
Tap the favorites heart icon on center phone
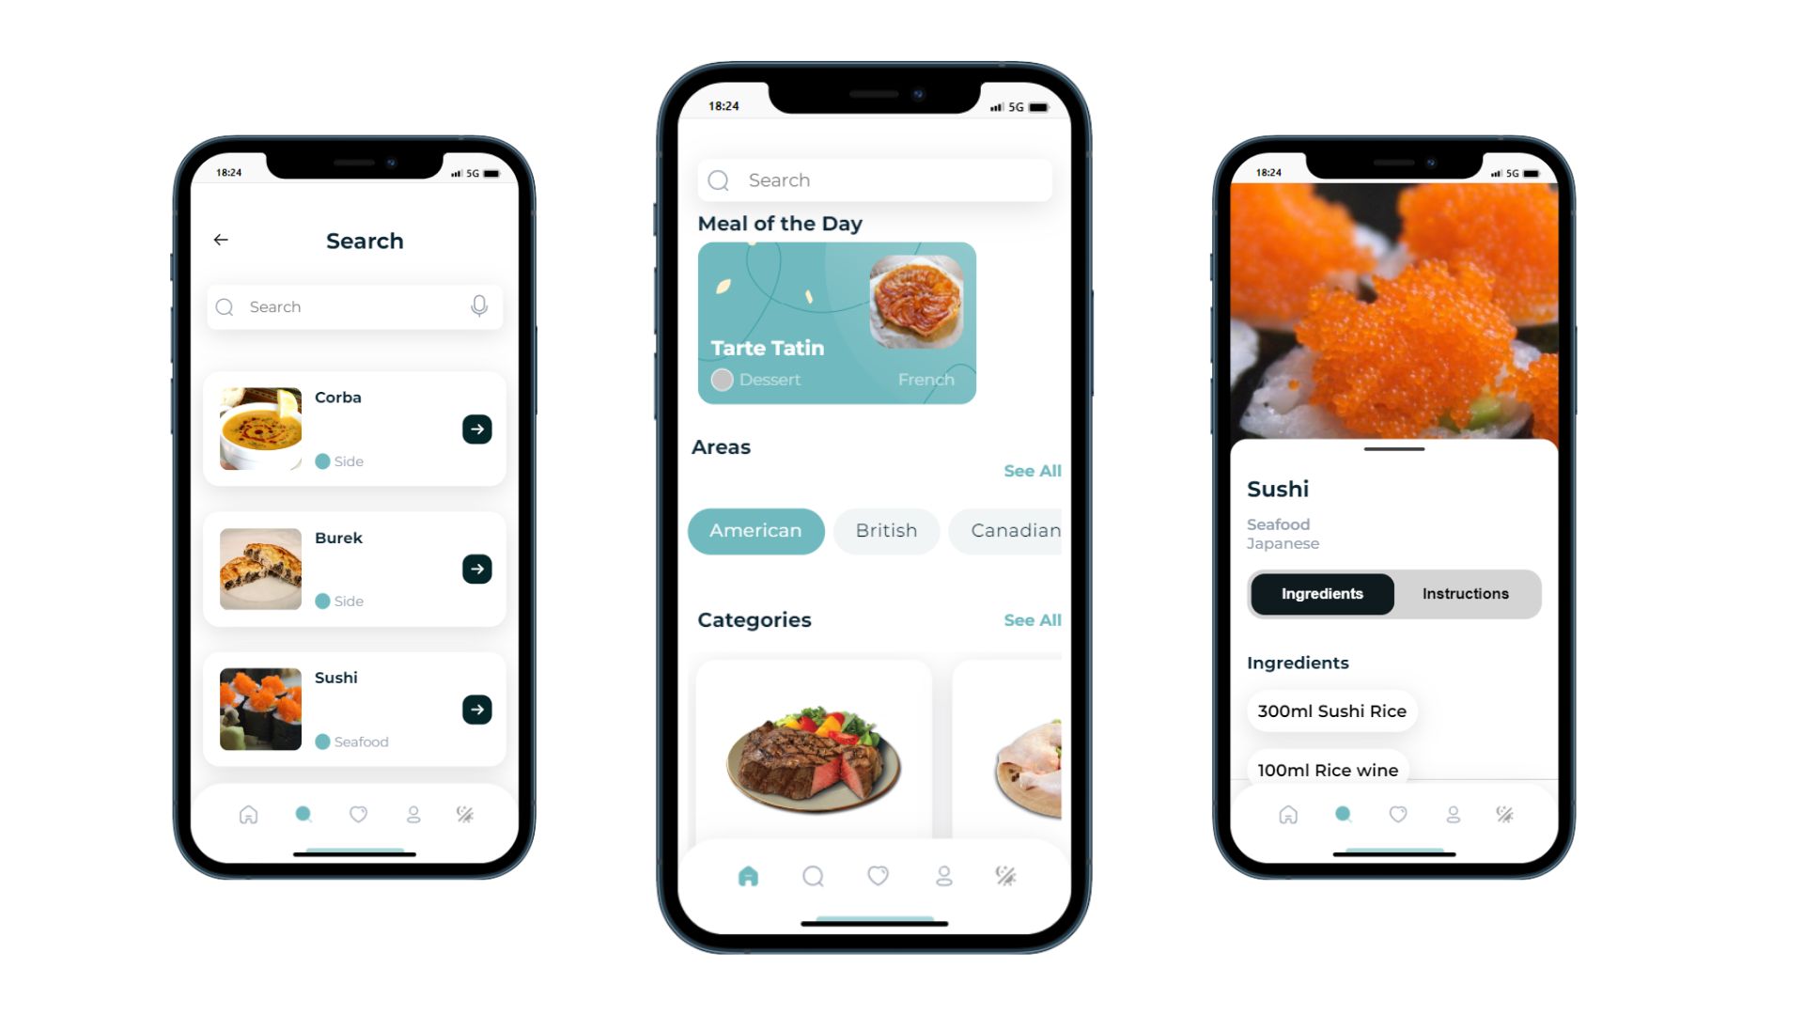(876, 876)
